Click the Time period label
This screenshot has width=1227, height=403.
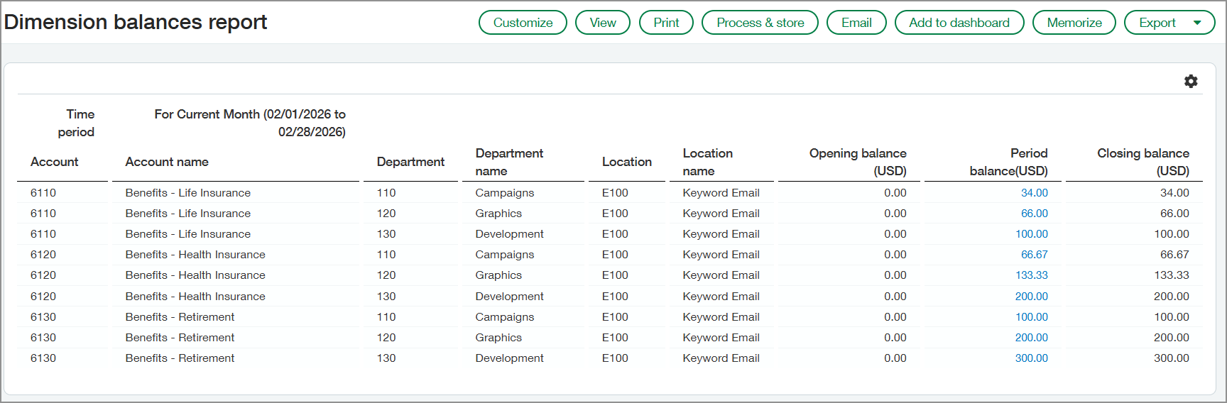tap(76, 123)
